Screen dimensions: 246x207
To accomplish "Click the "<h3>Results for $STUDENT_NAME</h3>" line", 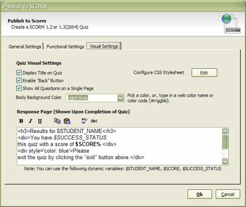I will (67, 131).
